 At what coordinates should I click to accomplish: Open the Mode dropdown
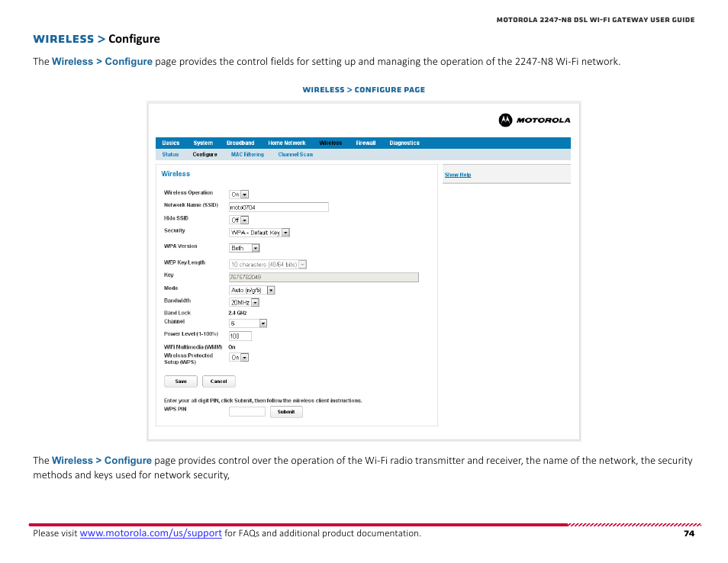click(x=252, y=290)
